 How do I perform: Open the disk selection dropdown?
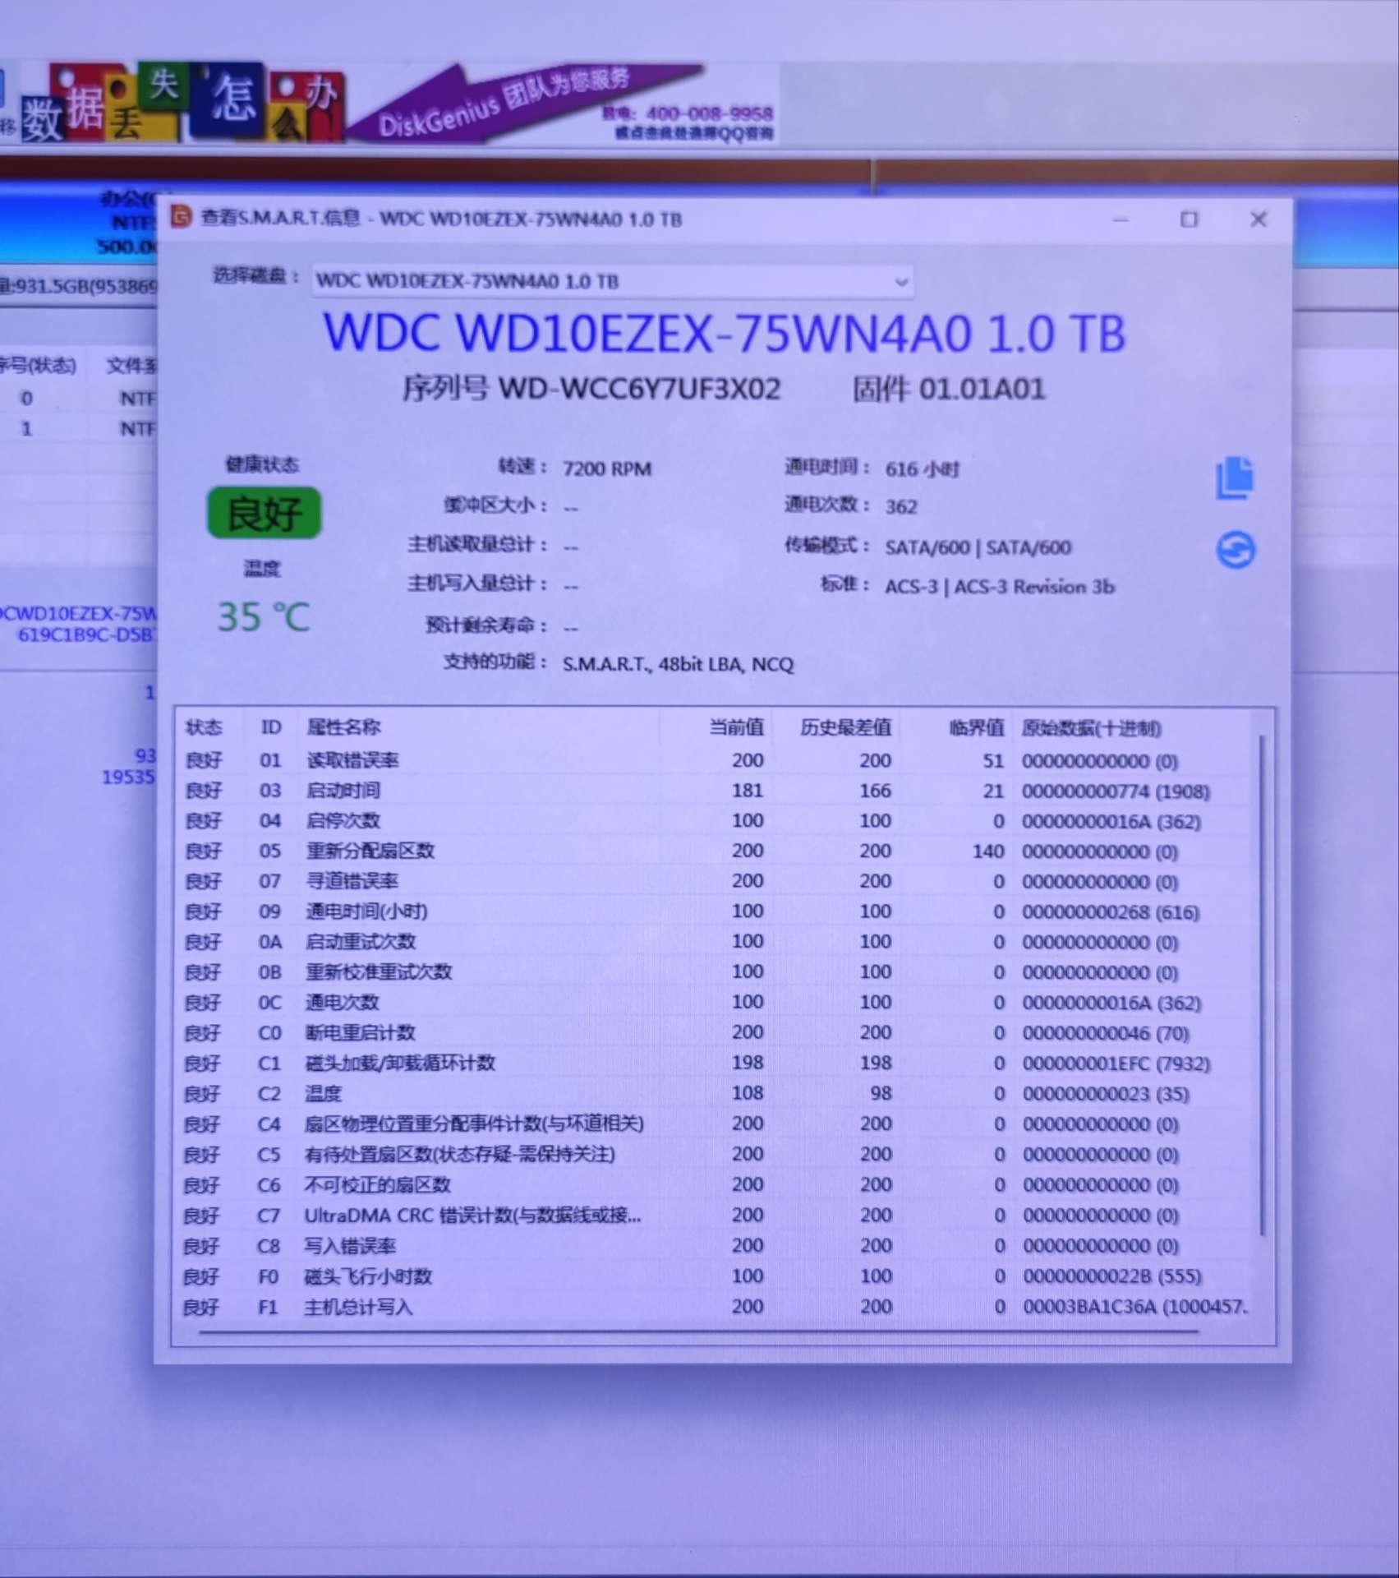click(612, 281)
